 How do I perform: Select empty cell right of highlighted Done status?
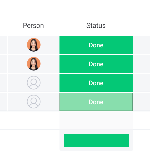(x=142, y=102)
